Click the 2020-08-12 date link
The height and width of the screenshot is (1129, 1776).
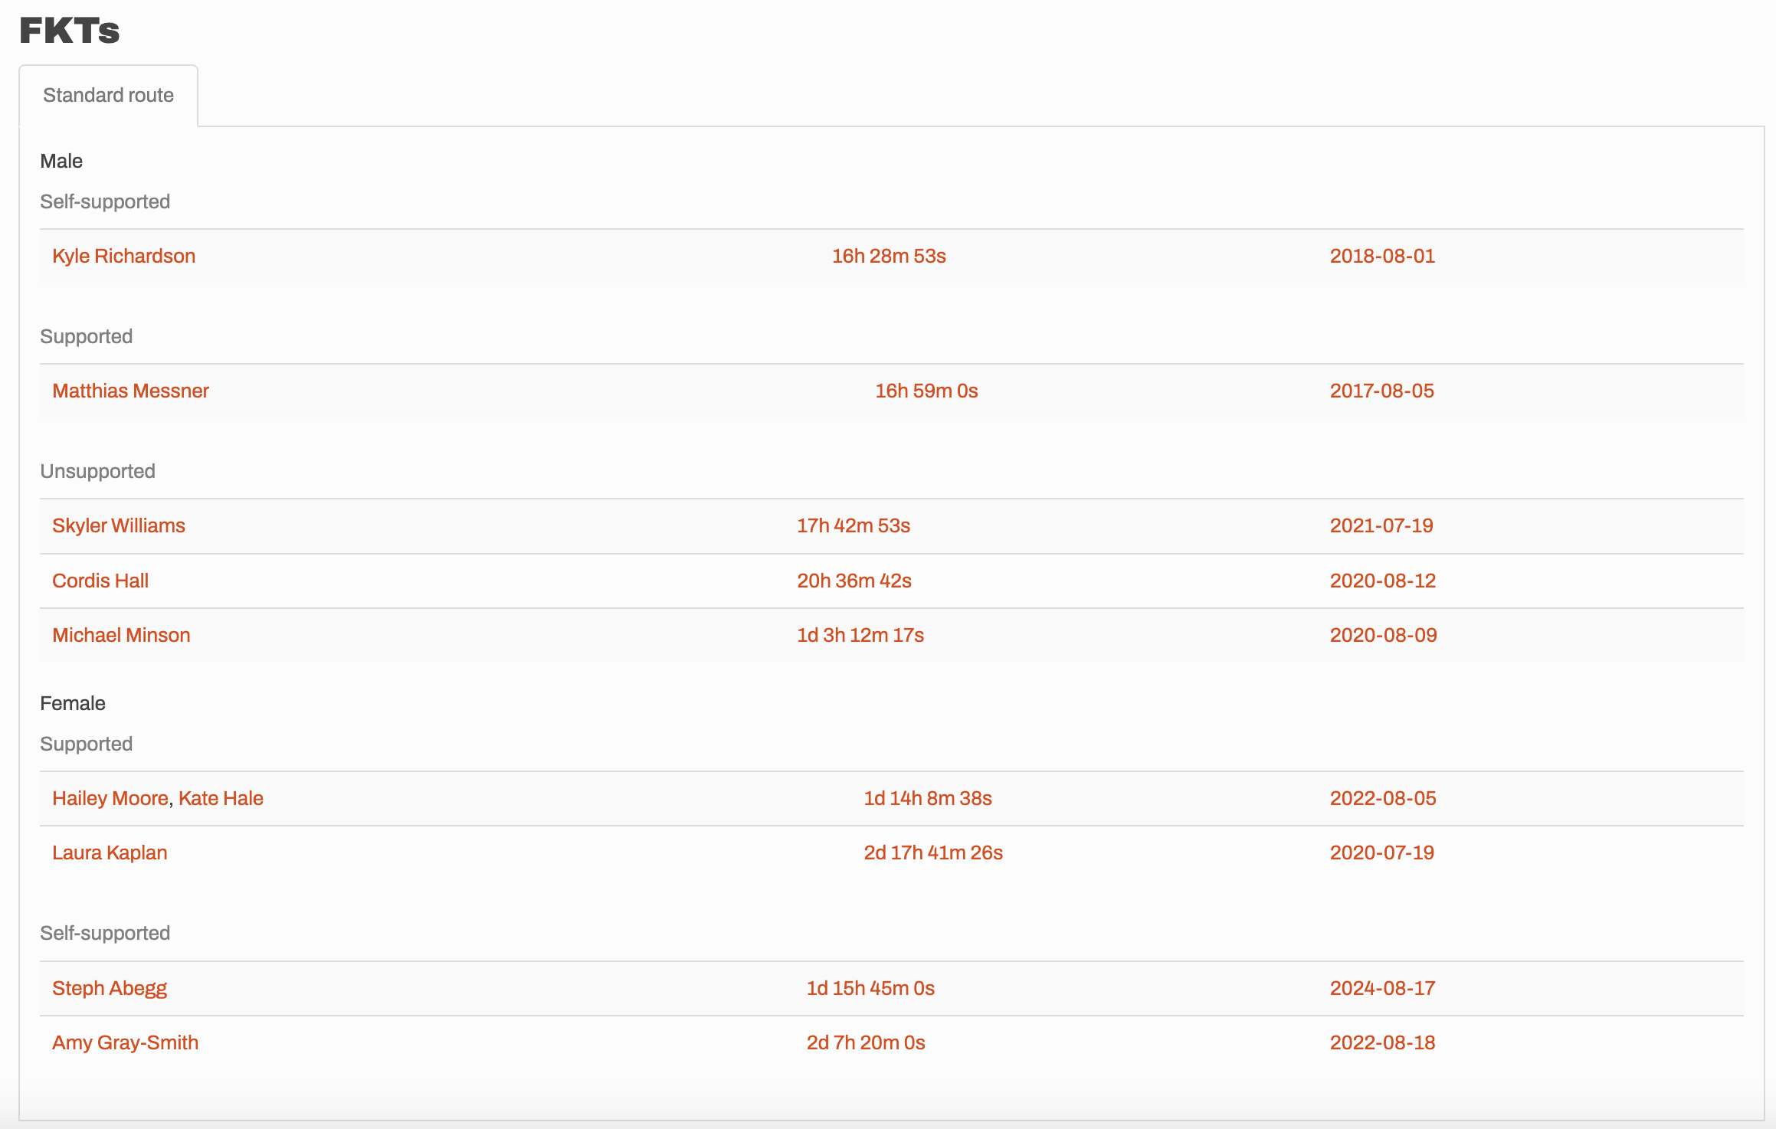click(x=1382, y=581)
